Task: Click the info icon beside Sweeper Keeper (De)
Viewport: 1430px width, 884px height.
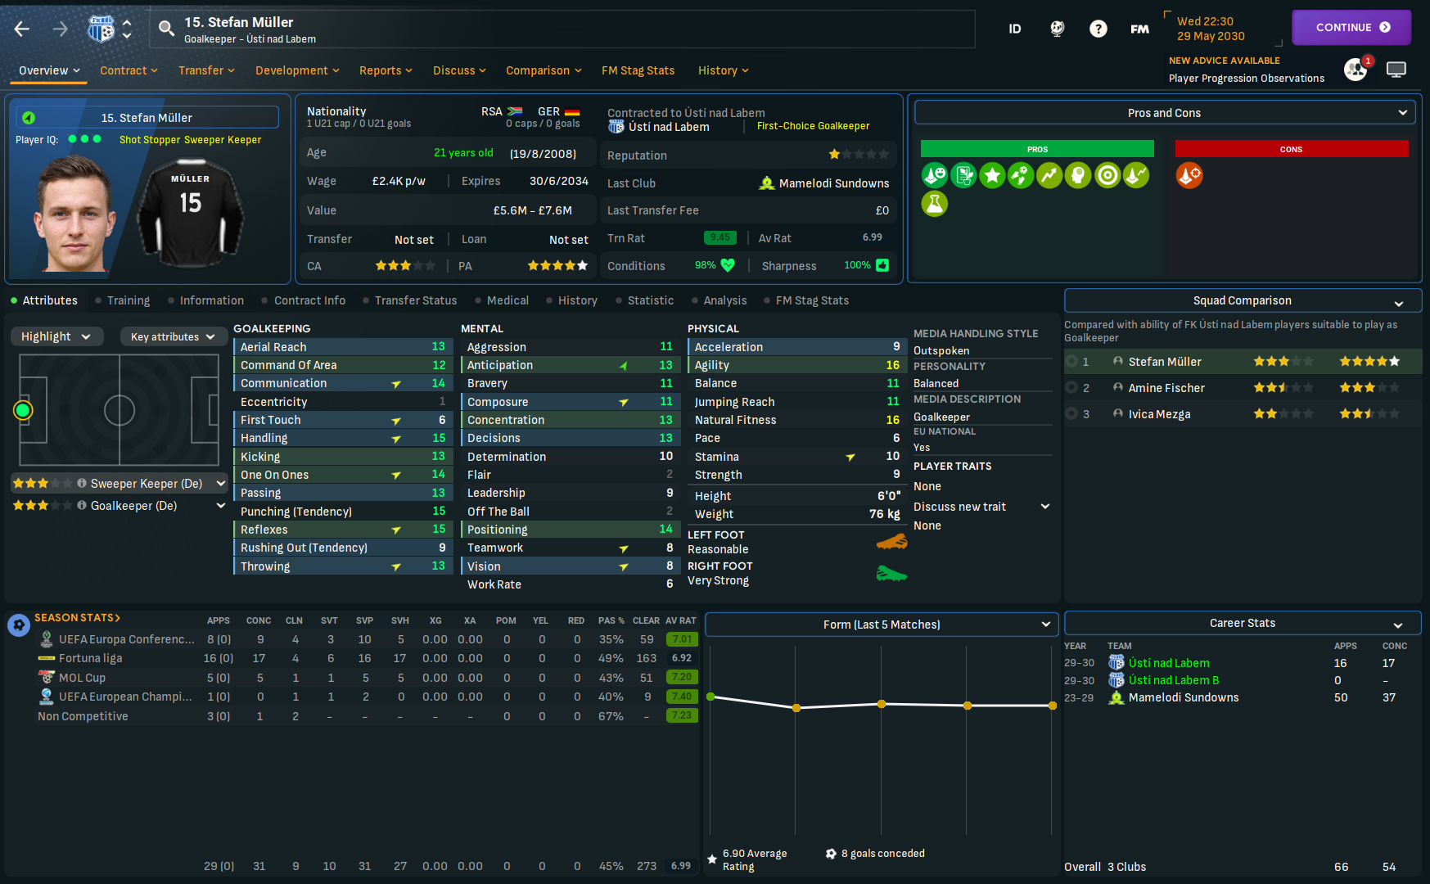Action: [x=82, y=484]
